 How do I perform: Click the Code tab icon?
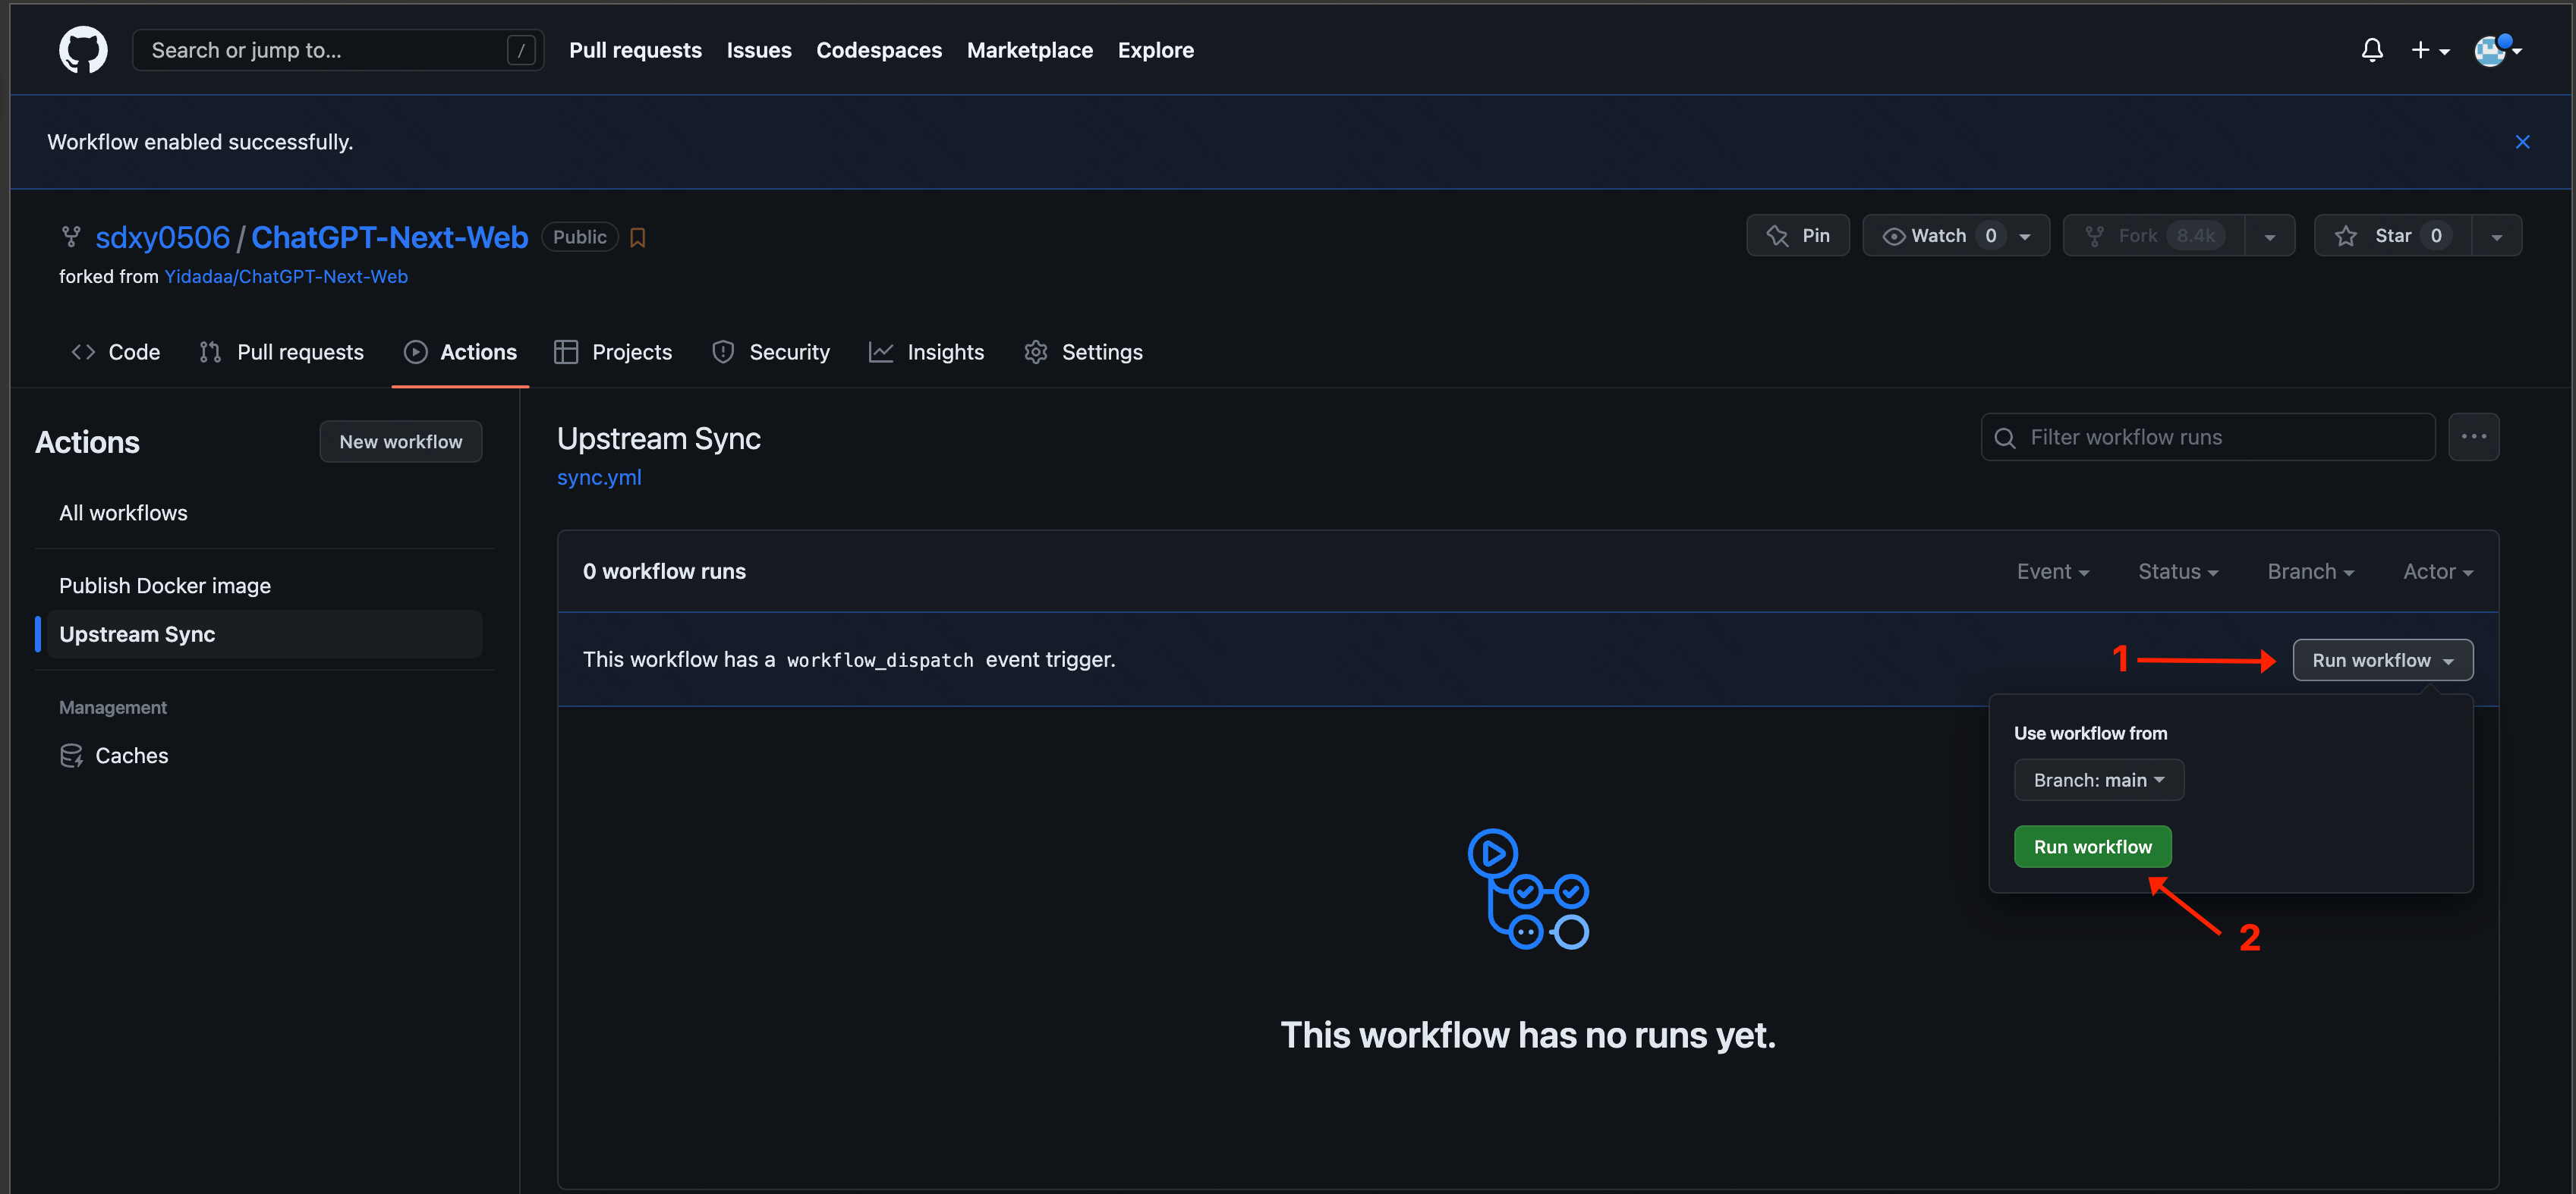[83, 352]
